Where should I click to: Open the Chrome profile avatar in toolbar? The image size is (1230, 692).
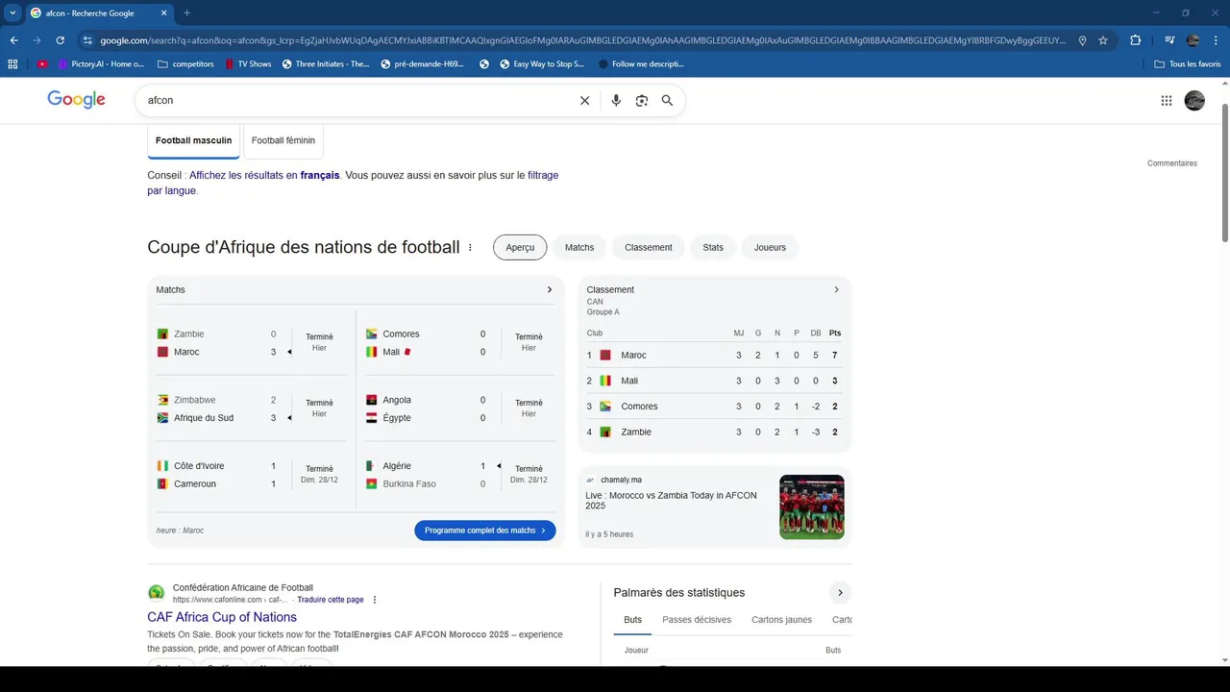tap(1193, 40)
